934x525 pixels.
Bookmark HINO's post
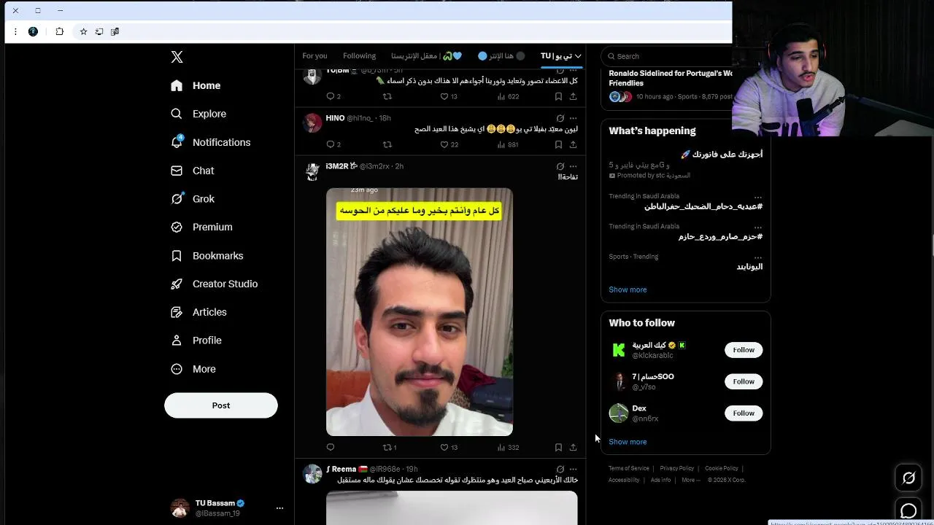[558, 144]
